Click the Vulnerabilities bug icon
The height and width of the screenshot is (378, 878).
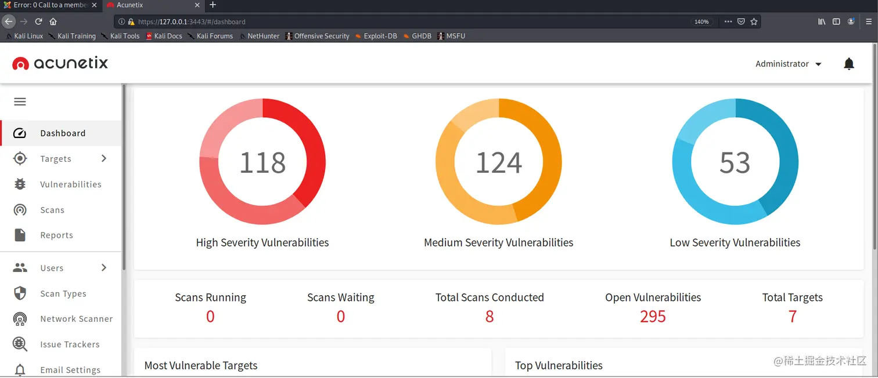(20, 184)
